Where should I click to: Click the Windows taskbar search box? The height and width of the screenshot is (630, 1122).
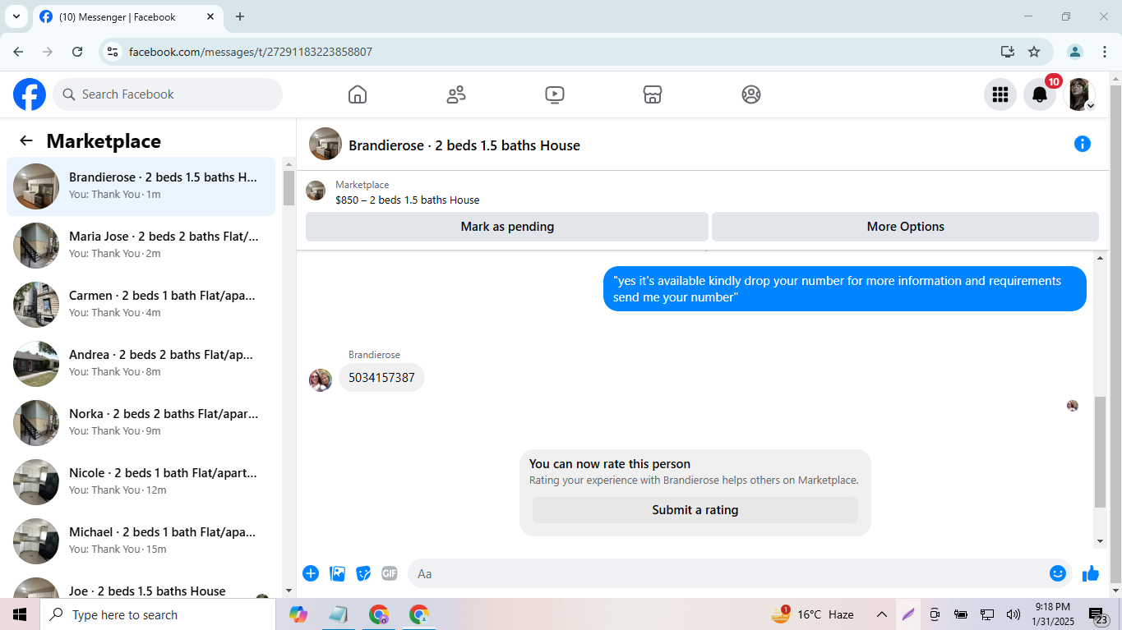[x=158, y=614]
